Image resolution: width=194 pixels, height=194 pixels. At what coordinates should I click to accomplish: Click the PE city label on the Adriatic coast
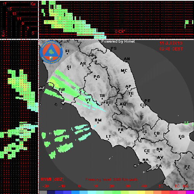(x=147, y=100)
